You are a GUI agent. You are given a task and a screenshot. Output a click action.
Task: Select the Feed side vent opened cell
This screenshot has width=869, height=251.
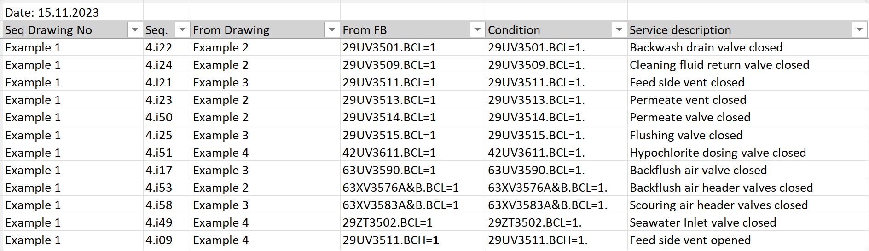coord(747,240)
